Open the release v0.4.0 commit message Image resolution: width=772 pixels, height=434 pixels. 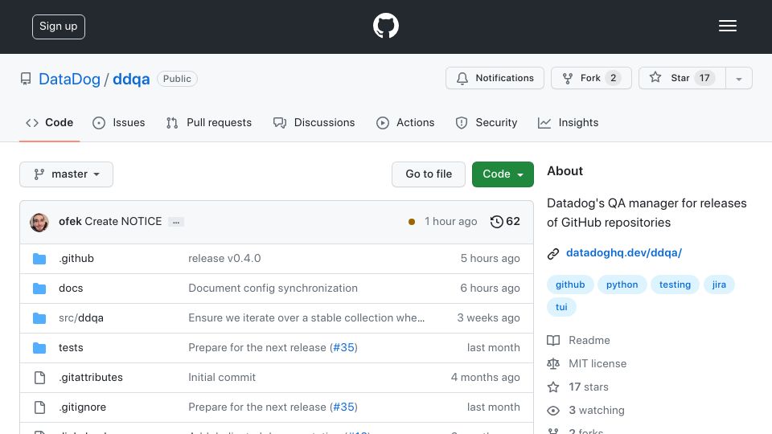224,258
